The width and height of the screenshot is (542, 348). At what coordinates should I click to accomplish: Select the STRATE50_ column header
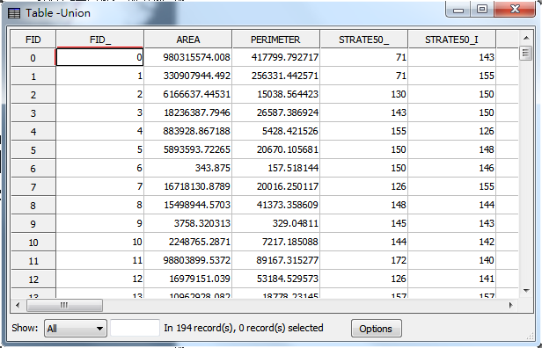point(363,40)
